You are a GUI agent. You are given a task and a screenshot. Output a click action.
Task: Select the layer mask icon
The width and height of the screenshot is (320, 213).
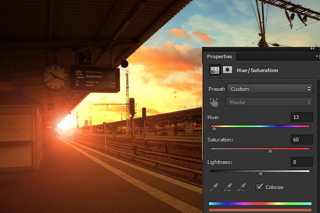(227, 70)
